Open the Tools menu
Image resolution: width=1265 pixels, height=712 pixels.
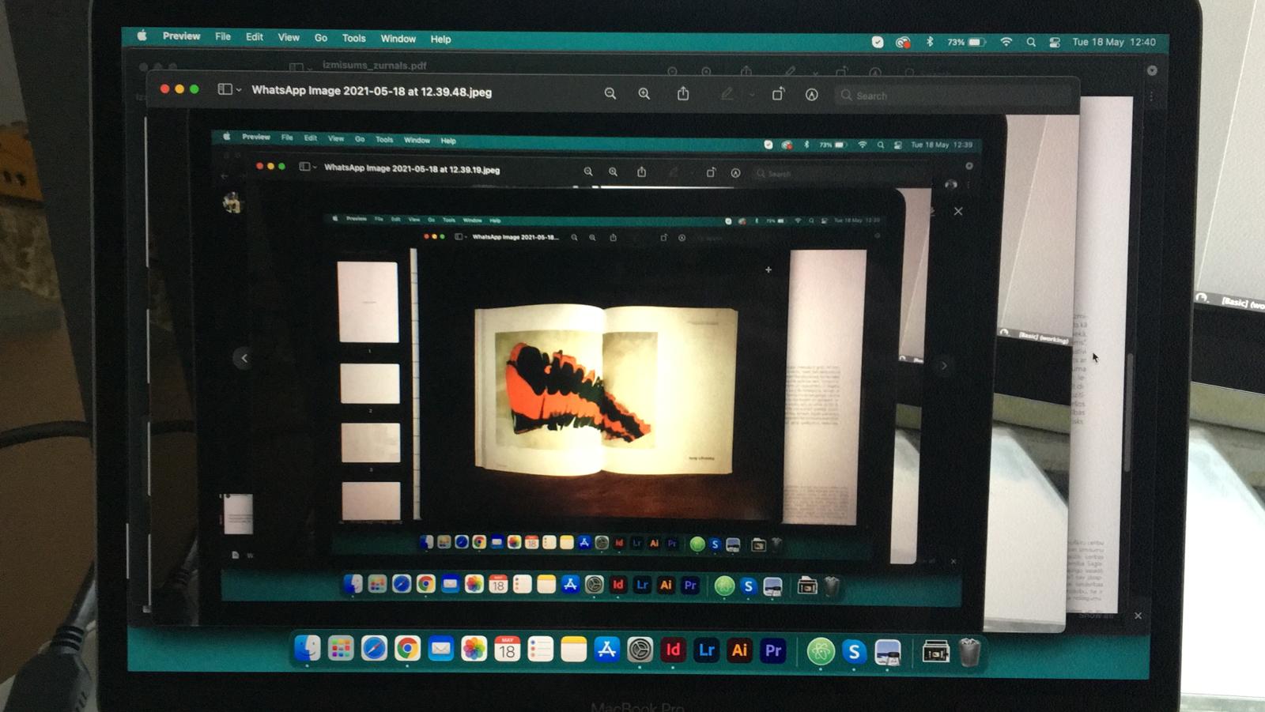point(354,38)
